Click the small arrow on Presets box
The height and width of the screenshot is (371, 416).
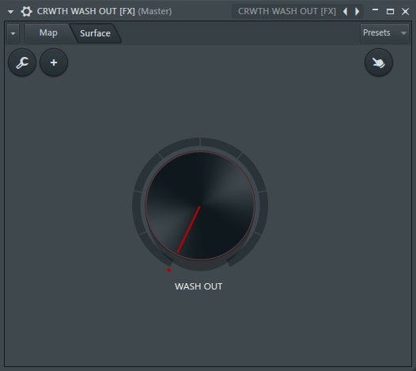point(403,33)
